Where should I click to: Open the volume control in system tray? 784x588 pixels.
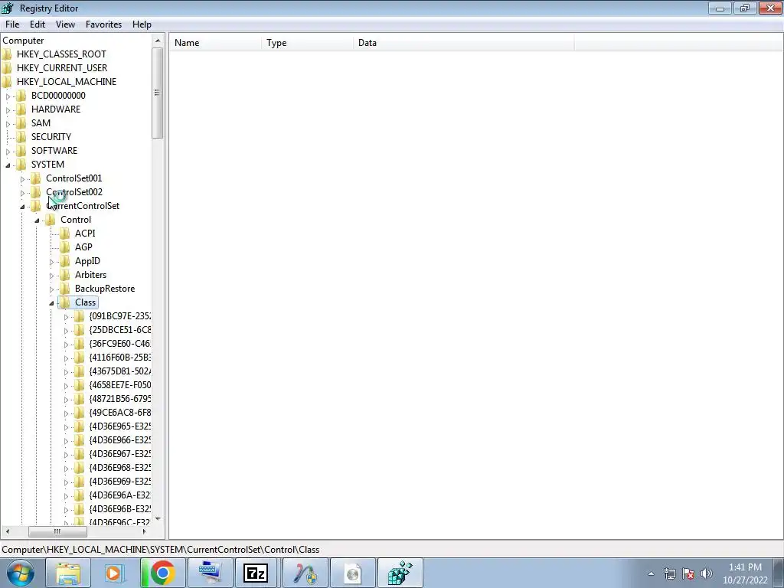pyautogui.click(x=707, y=573)
